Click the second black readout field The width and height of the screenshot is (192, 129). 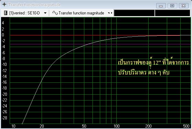click(172, 13)
